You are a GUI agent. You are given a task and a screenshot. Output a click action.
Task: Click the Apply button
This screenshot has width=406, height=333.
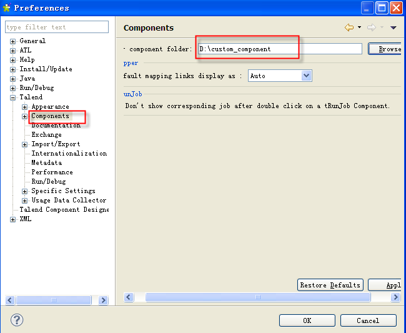point(385,285)
